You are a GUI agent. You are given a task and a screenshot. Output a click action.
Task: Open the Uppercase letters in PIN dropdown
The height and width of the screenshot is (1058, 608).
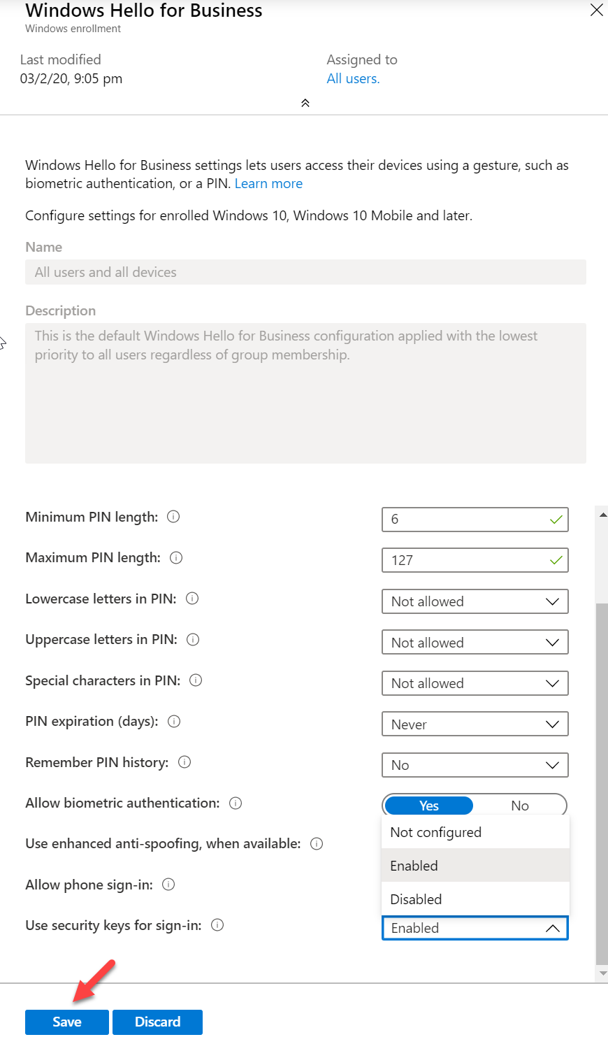click(475, 643)
